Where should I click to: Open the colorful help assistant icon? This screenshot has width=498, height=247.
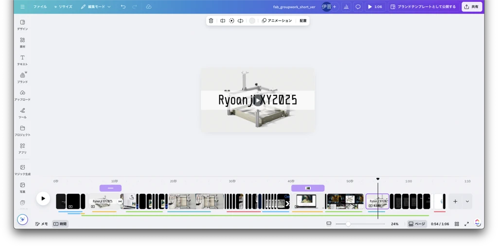coord(478,223)
